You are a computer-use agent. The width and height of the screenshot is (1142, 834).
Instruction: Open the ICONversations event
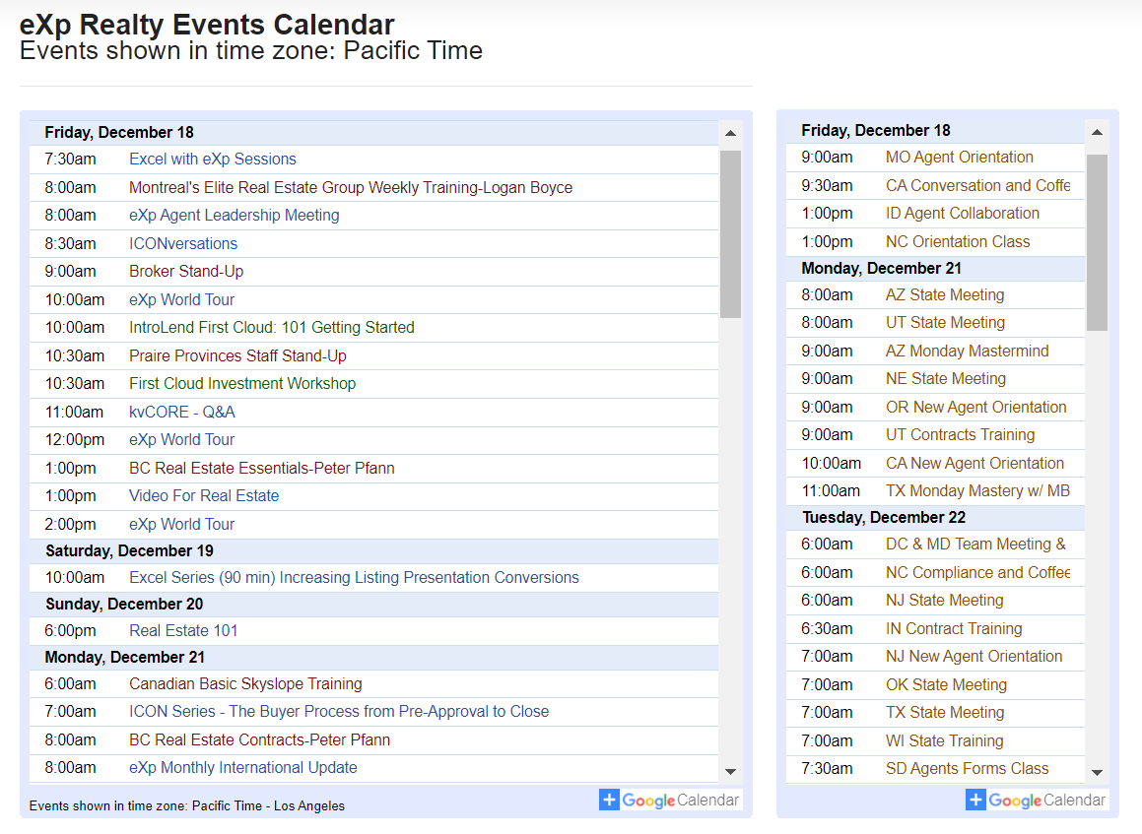point(183,244)
